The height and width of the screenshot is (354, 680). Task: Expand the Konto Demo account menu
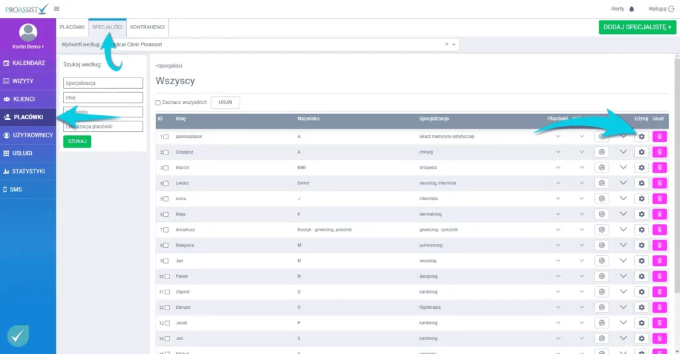coord(28,46)
